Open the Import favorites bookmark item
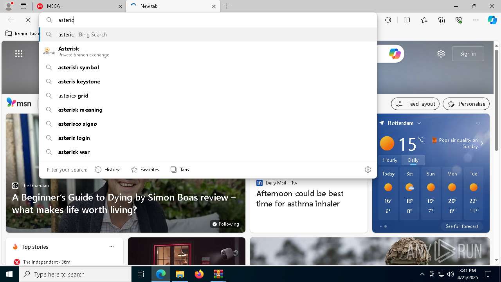 click(22, 34)
